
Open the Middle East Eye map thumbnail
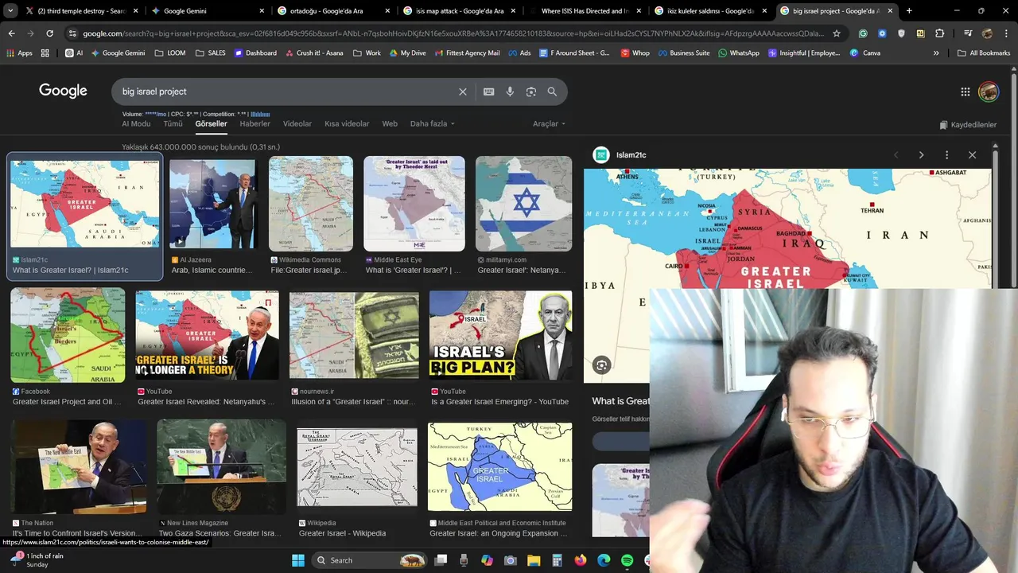414,204
